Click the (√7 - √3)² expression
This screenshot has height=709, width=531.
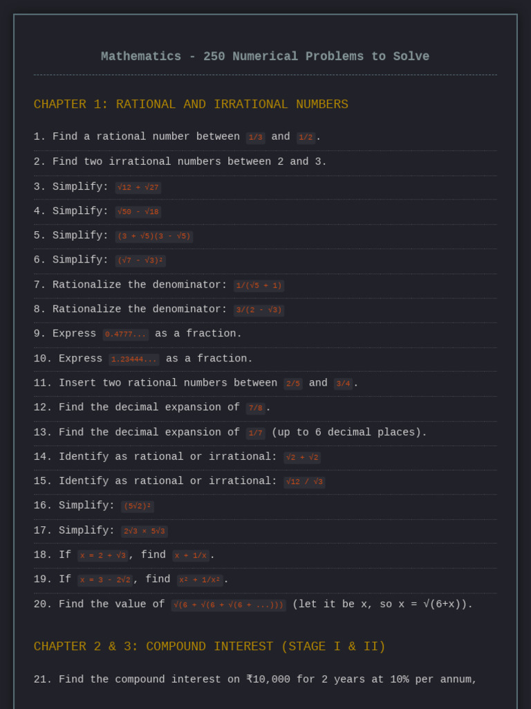click(x=140, y=261)
